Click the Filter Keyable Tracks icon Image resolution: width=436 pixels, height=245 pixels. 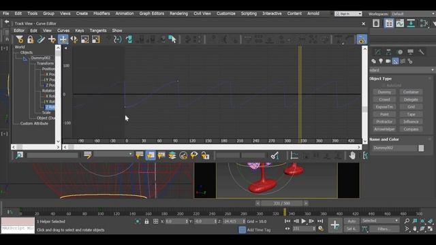pos(183,155)
